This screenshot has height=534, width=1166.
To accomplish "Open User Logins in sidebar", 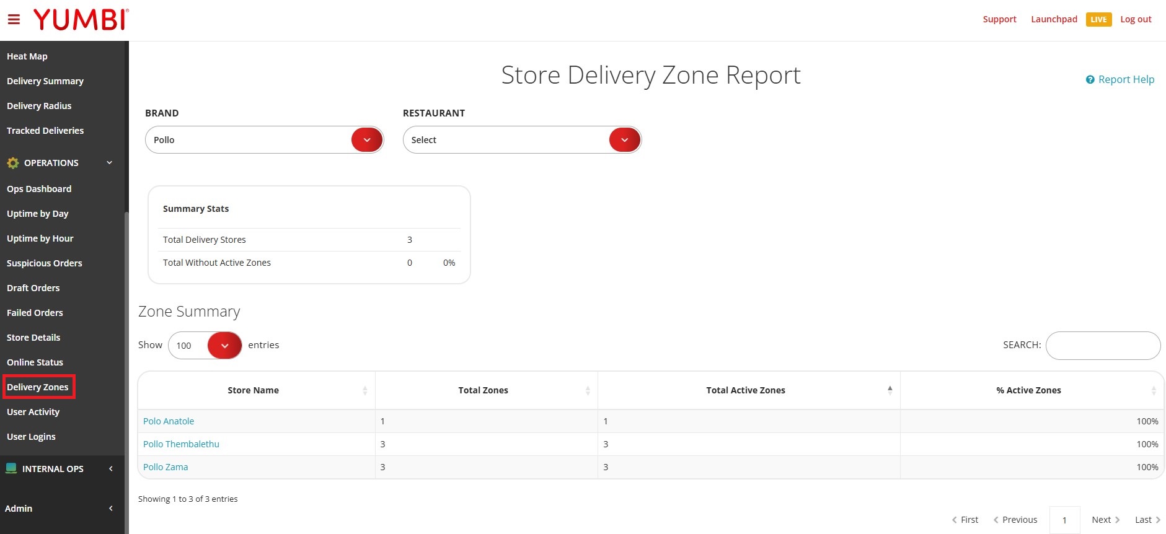I will pyautogui.click(x=31, y=437).
